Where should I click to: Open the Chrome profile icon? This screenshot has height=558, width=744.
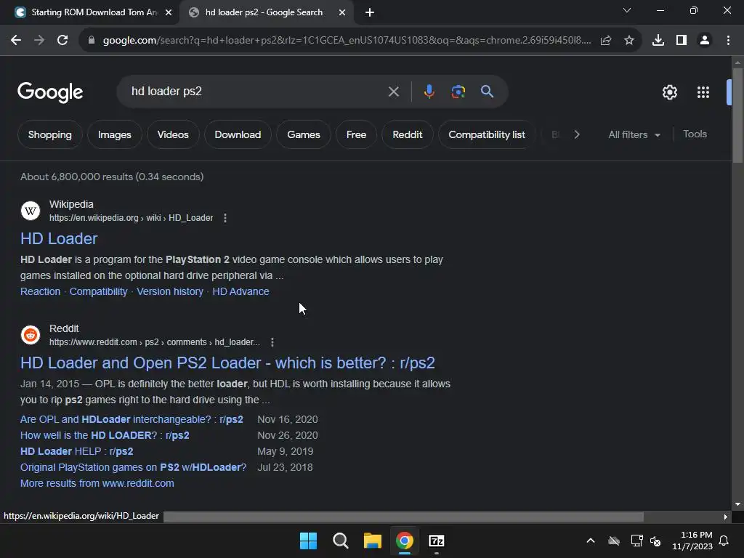tap(705, 41)
